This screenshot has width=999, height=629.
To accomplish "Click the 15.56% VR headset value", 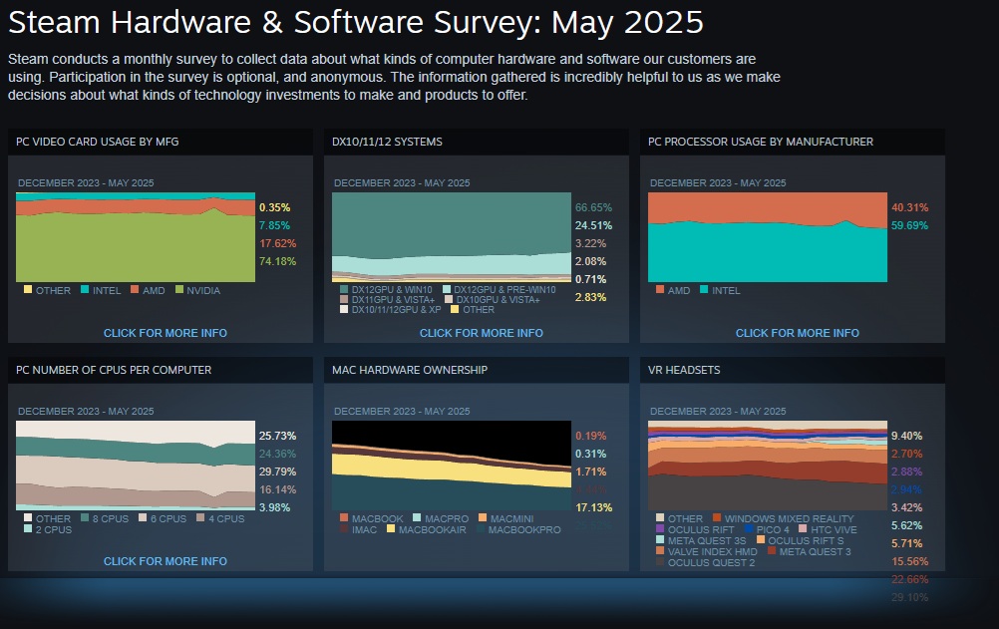I will 909,561.
